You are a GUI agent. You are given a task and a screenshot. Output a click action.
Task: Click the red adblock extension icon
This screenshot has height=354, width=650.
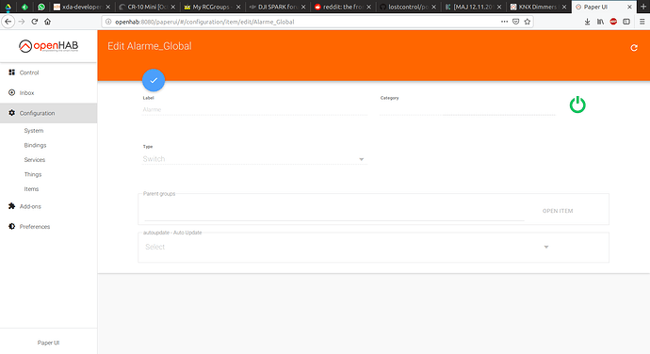pos(613,22)
